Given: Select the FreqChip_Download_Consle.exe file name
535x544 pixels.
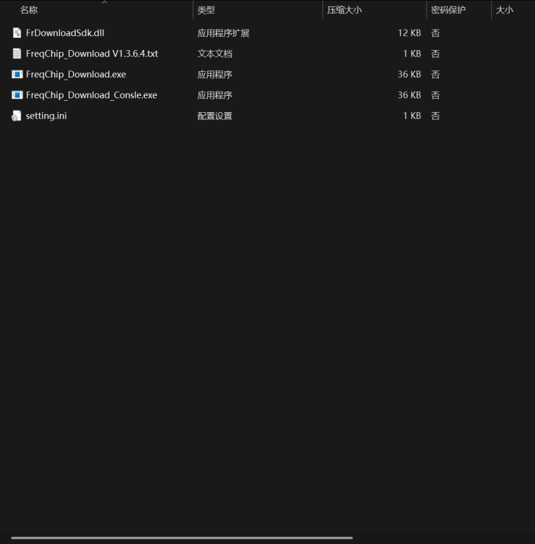Looking at the screenshot, I should (x=92, y=94).
